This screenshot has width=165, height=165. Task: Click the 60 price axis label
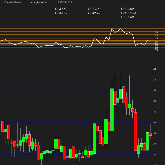[x=154, y=80]
